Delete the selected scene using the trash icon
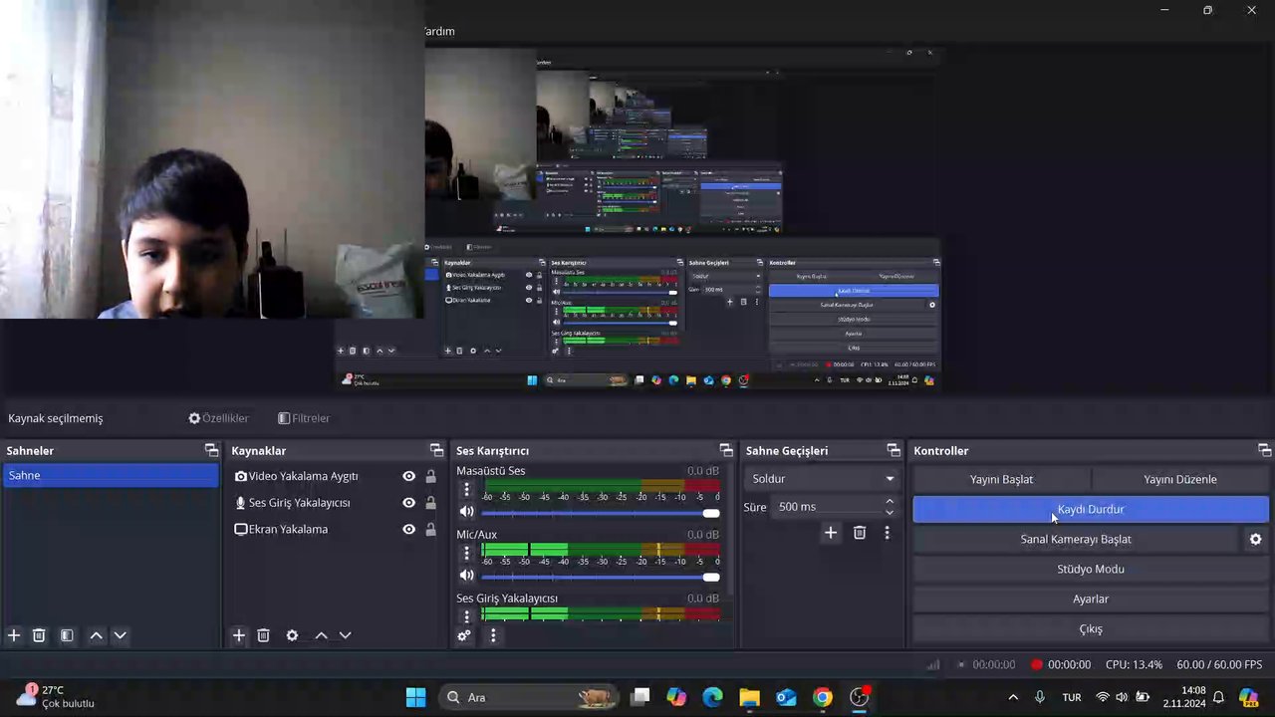The width and height of the screenshot is (1275, 717). [x=39, y=635]
